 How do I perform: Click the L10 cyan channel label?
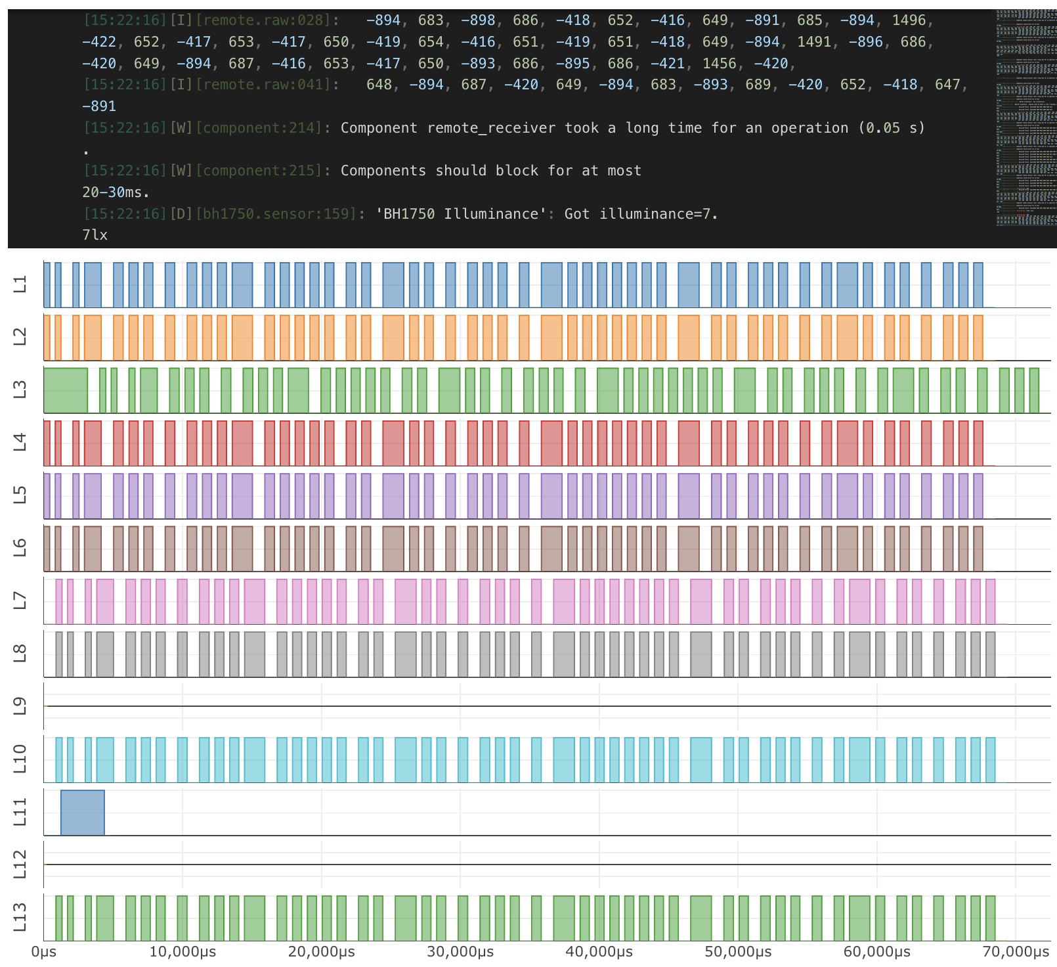tap(20, 759)
